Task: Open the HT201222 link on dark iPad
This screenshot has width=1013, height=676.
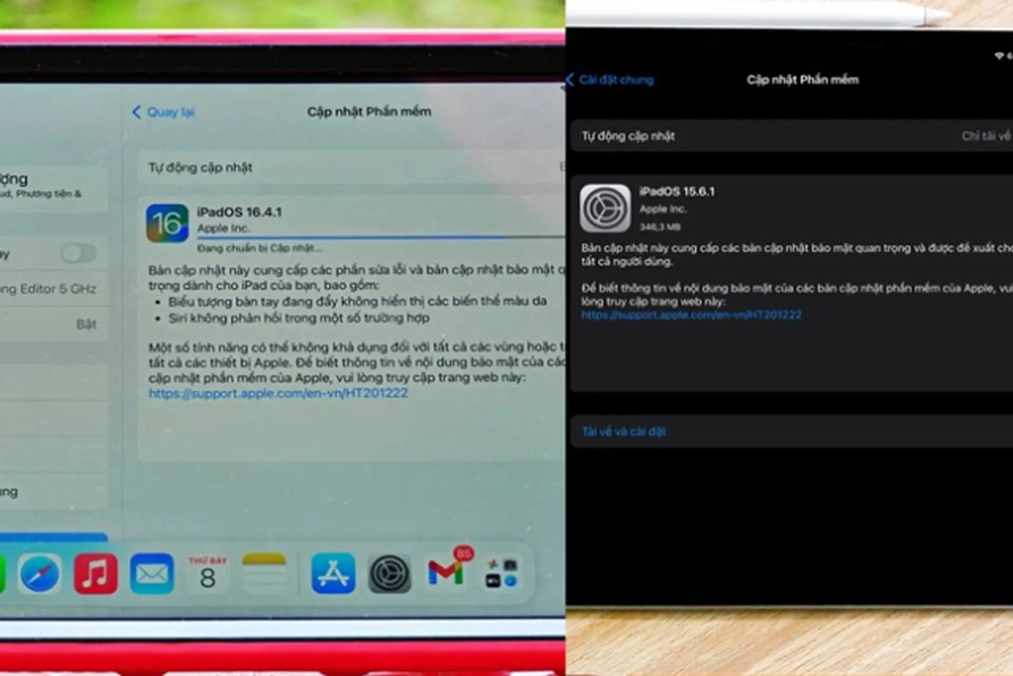Action: pos(691,315)
